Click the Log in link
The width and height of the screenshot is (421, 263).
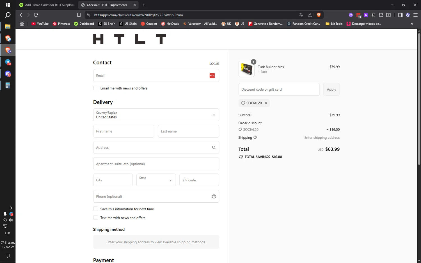coord(214,63)
